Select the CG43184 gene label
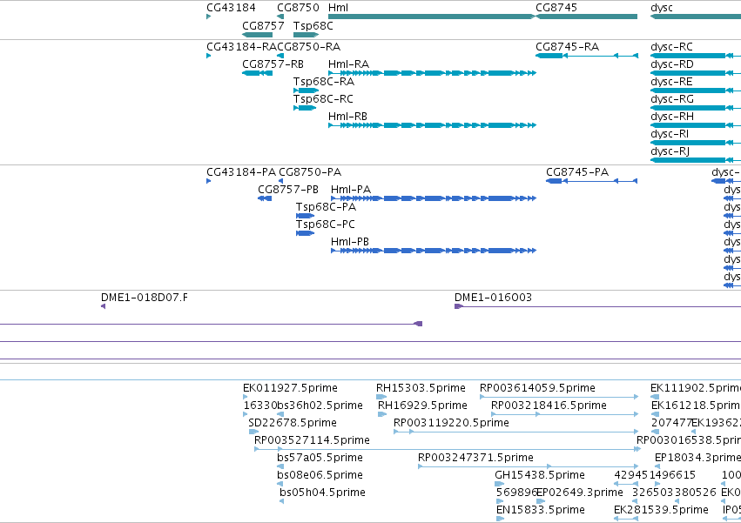 pos(231,8)
